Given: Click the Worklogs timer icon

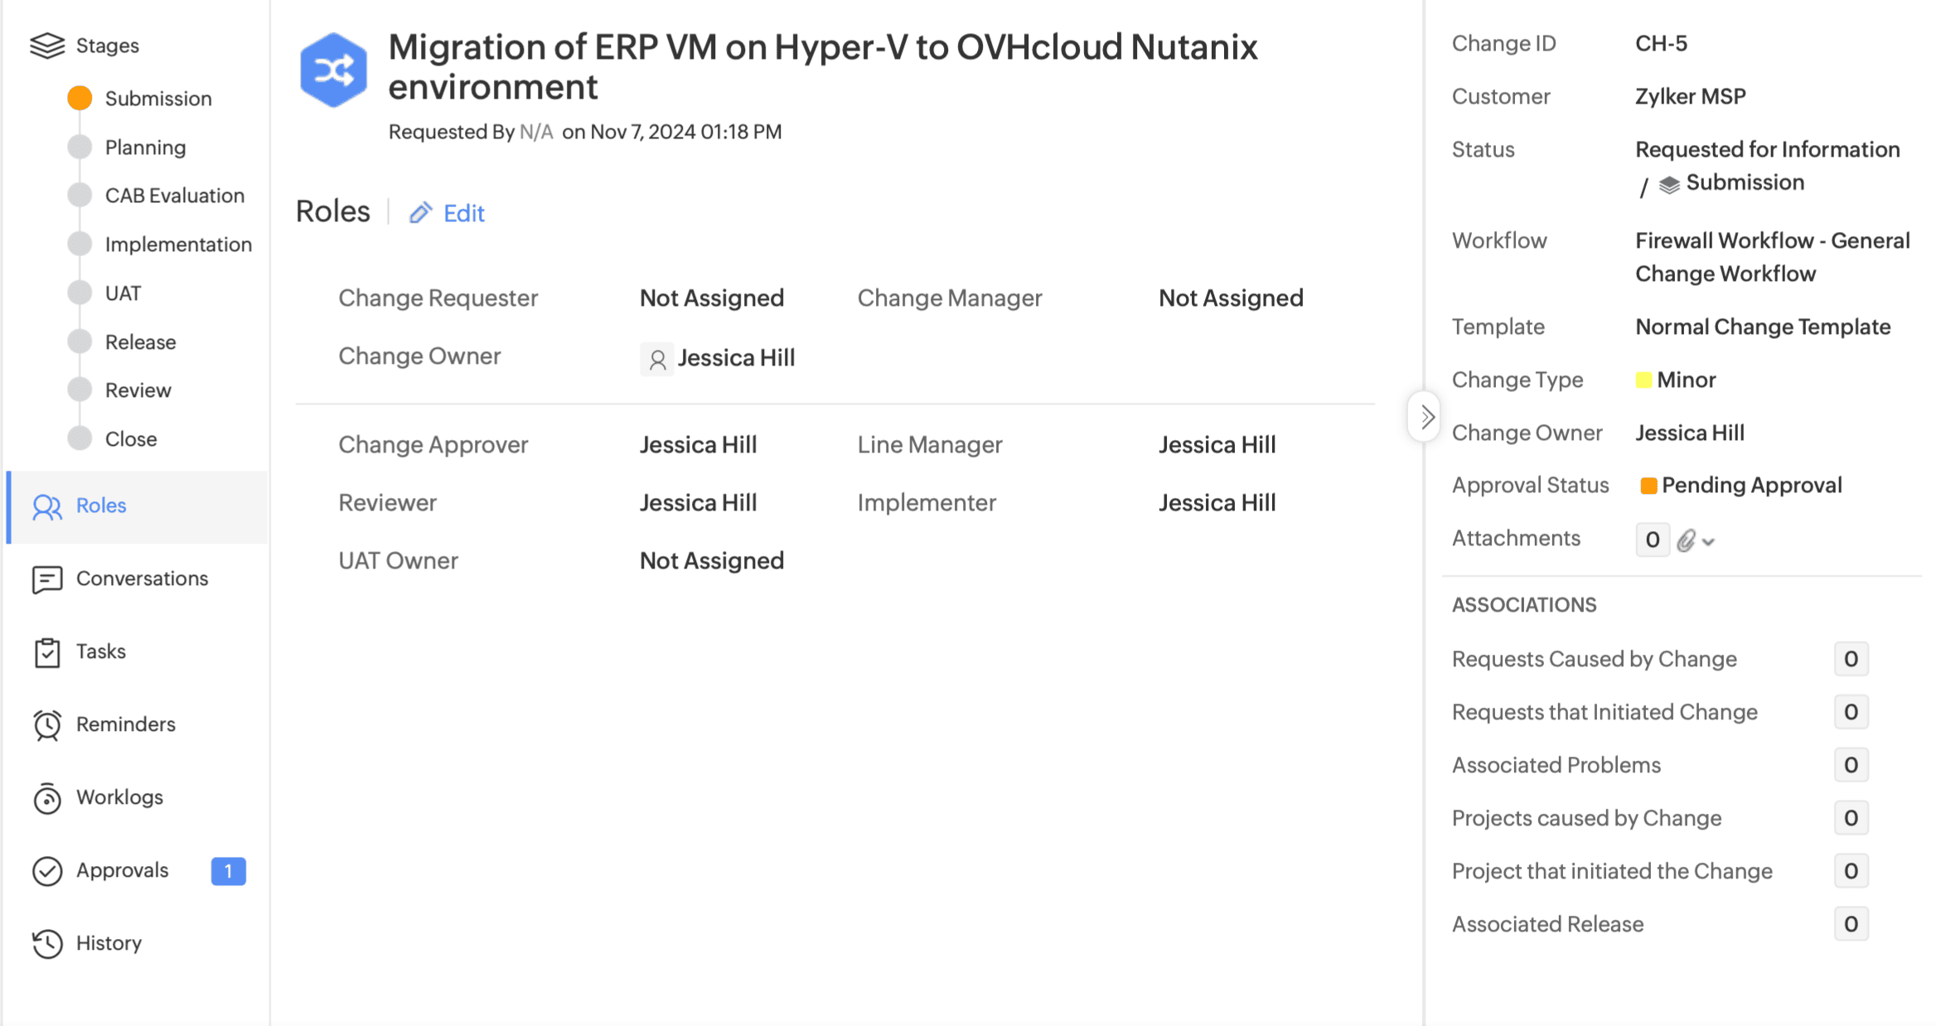Looking at the screenshot, I should (47, 798).
